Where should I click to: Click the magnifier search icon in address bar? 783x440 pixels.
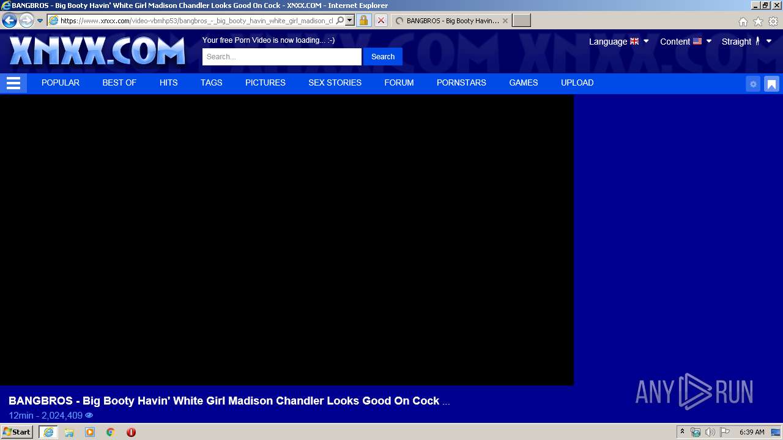click(x=340, y=20)
